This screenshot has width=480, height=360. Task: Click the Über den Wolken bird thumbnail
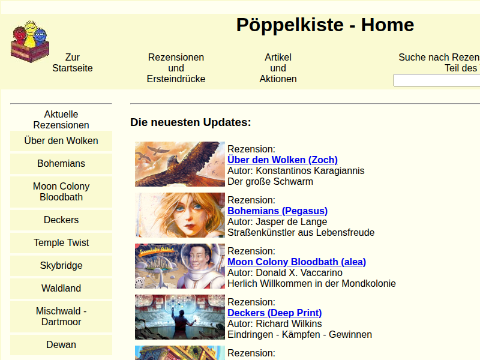180,164
